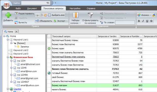Toggle bold formatting B
The width and height of the screenshot is (157, 92).
pos(139,21)
